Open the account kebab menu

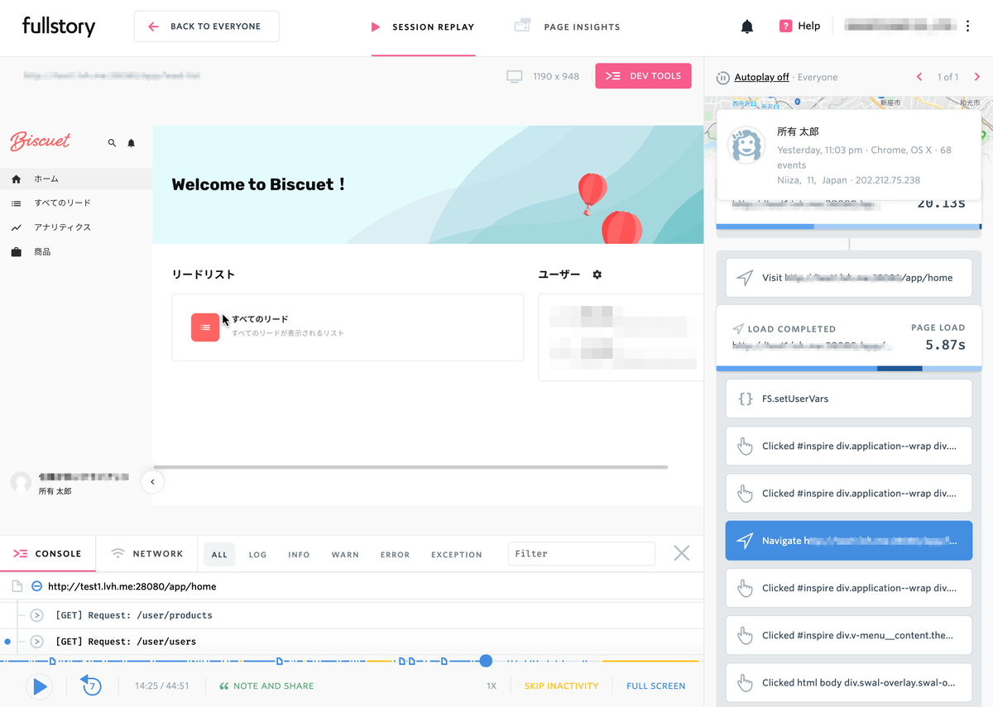pos(968,26)
